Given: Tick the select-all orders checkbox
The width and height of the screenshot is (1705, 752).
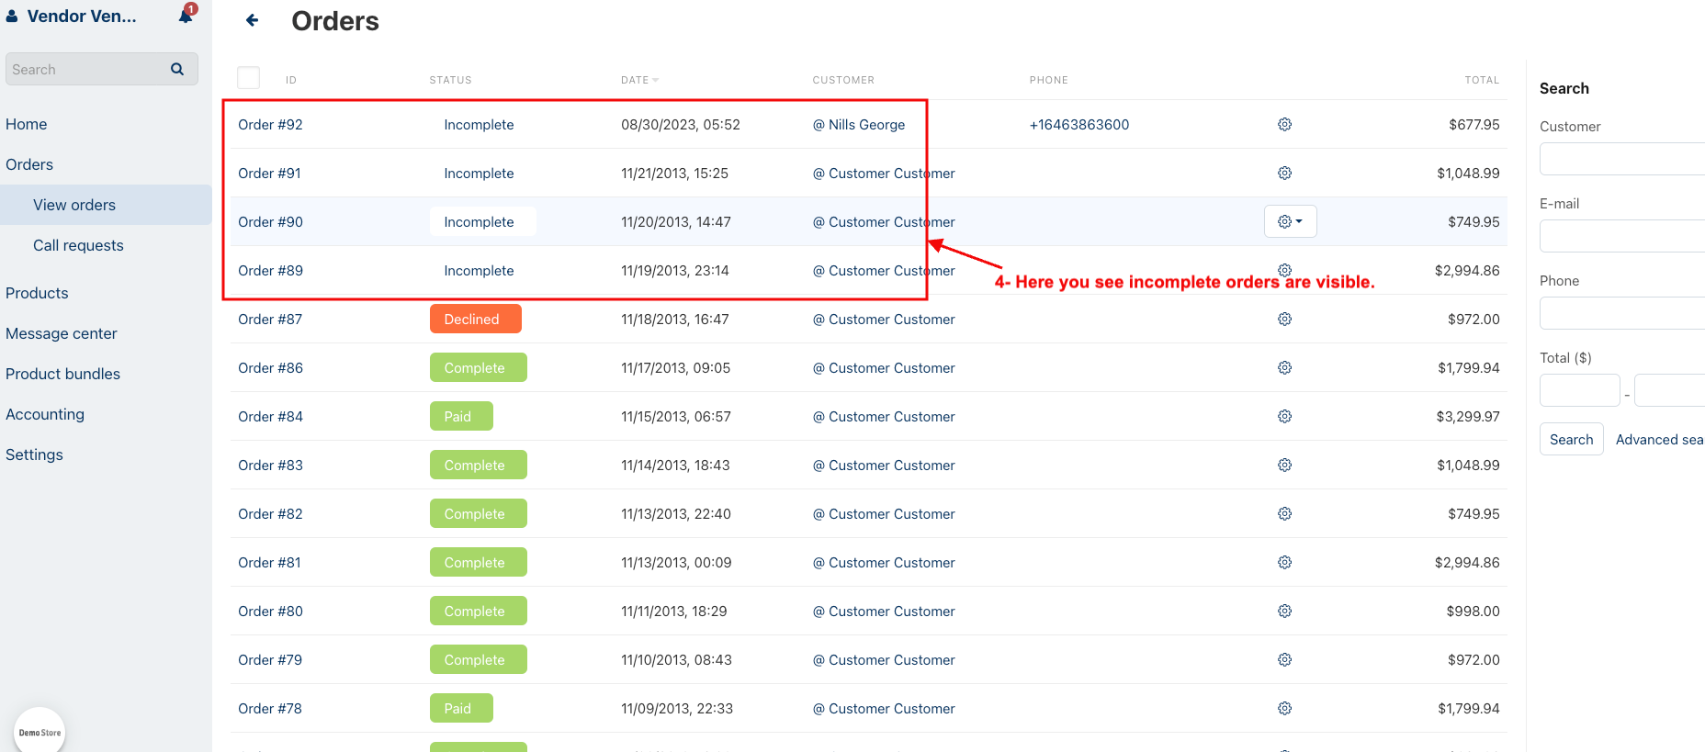Looking at the screenshot, I should (248, 78).
